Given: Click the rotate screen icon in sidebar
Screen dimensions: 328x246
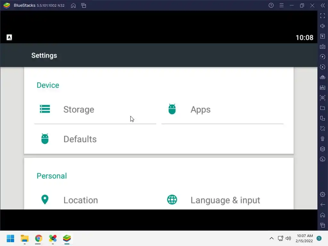Looking at the screenshot, I should [323, 118].
